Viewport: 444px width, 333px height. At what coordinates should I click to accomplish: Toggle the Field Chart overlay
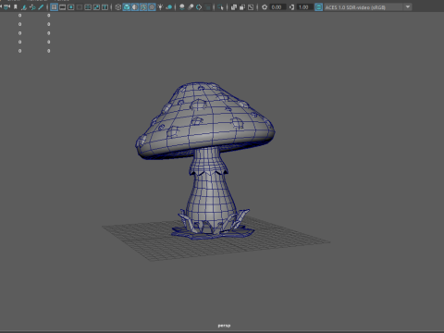click(88, 6)
